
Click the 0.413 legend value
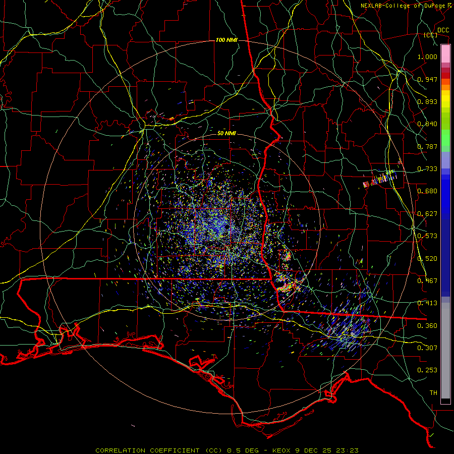click(427, 303)
